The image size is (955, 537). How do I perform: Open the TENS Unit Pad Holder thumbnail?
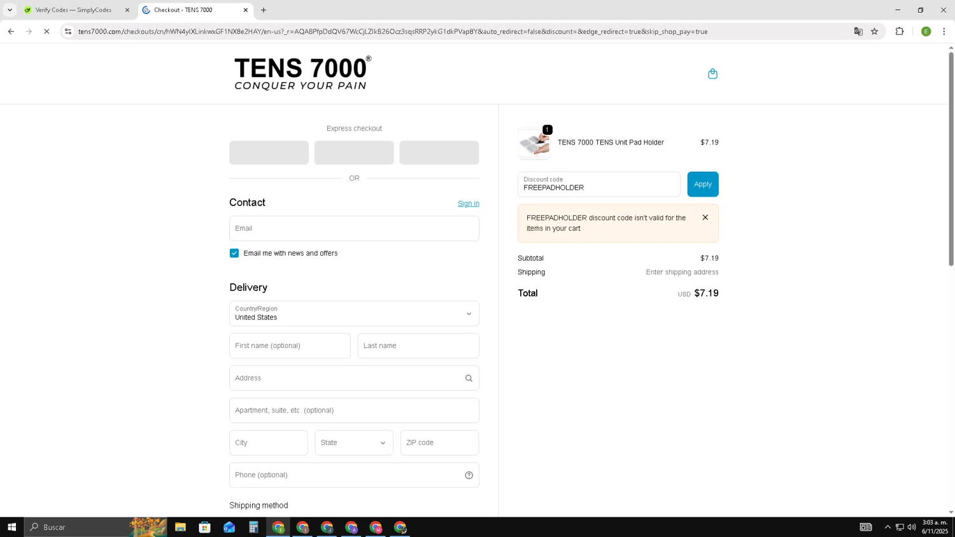(x=534, y=143)
